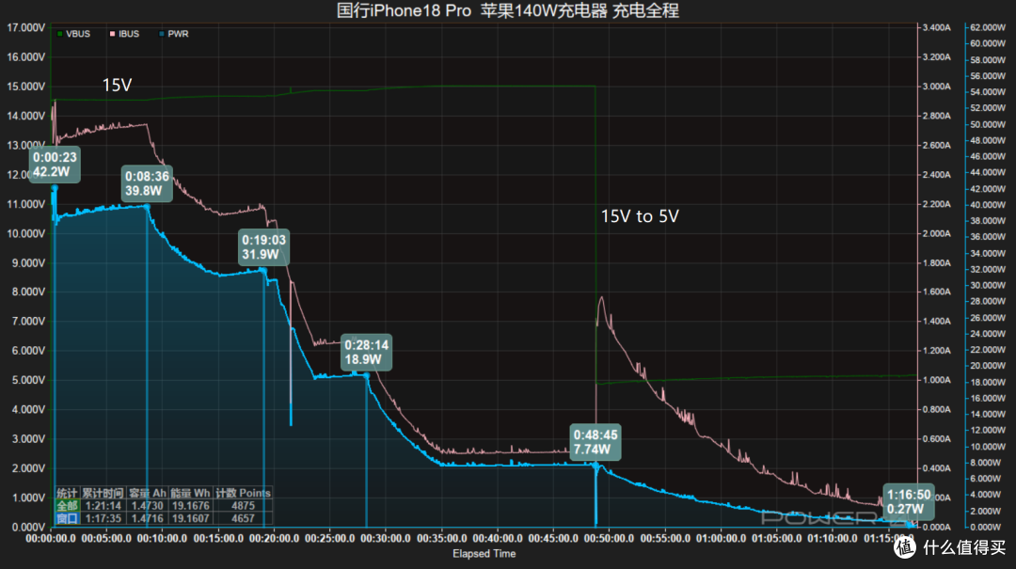Select the 0:19:03 31.9W marker label
Viewport: 1016px width, 569px height.
coord(263,247)
